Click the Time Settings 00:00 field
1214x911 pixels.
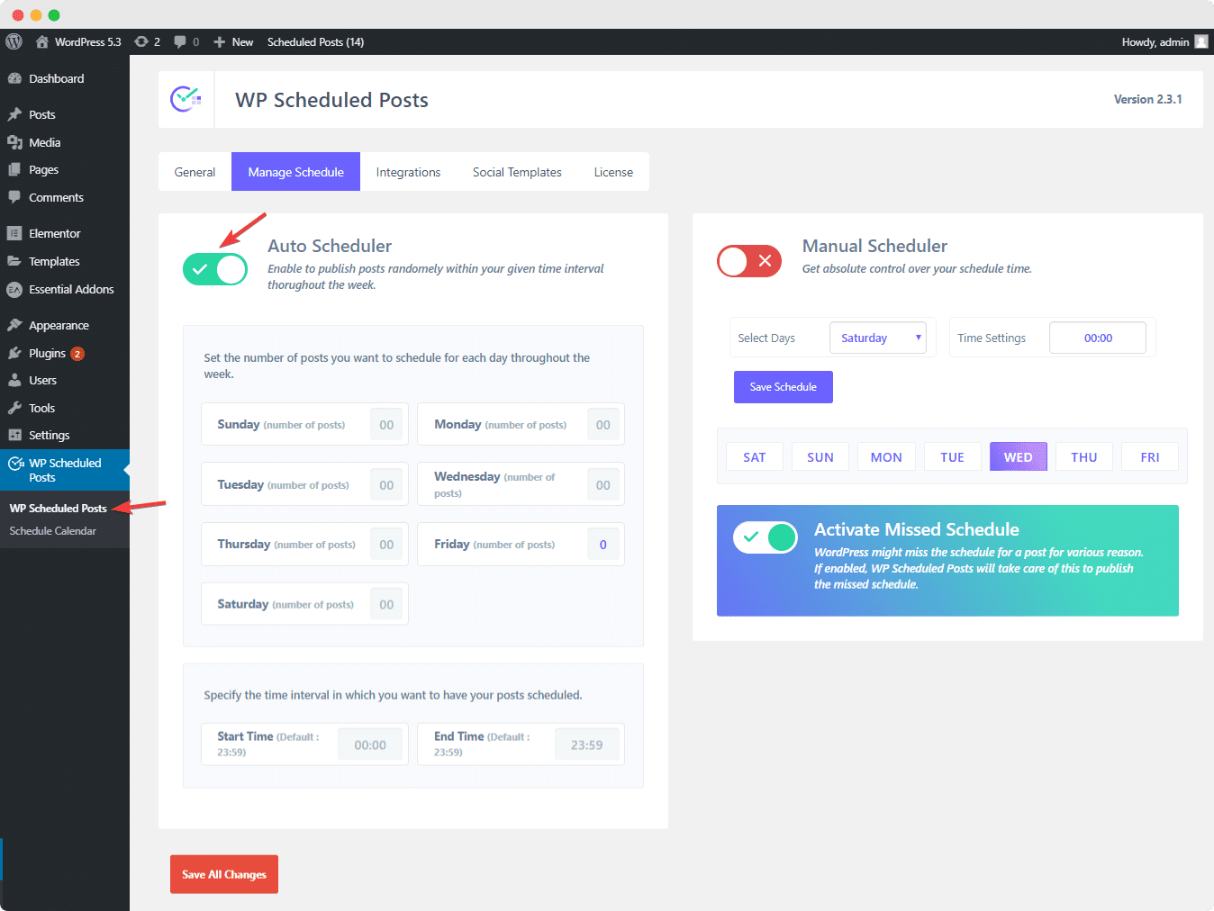(x=1098, y=338)
